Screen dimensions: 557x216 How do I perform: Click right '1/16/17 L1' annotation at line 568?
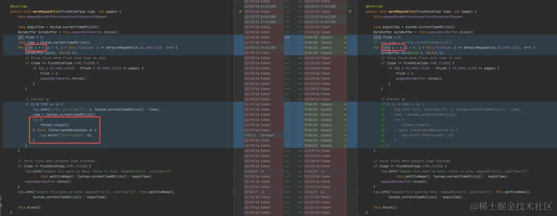coord(315,191)
